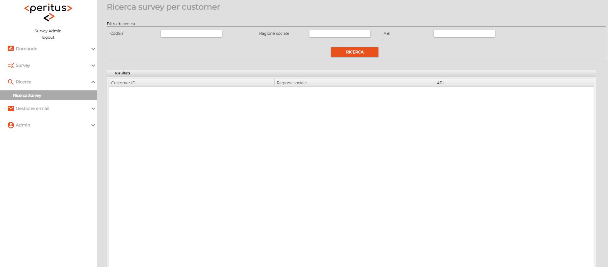This screenshot has height=267, width=608.
Task: Open Gestione e-mail sidebar section
Action: (49, 109)
